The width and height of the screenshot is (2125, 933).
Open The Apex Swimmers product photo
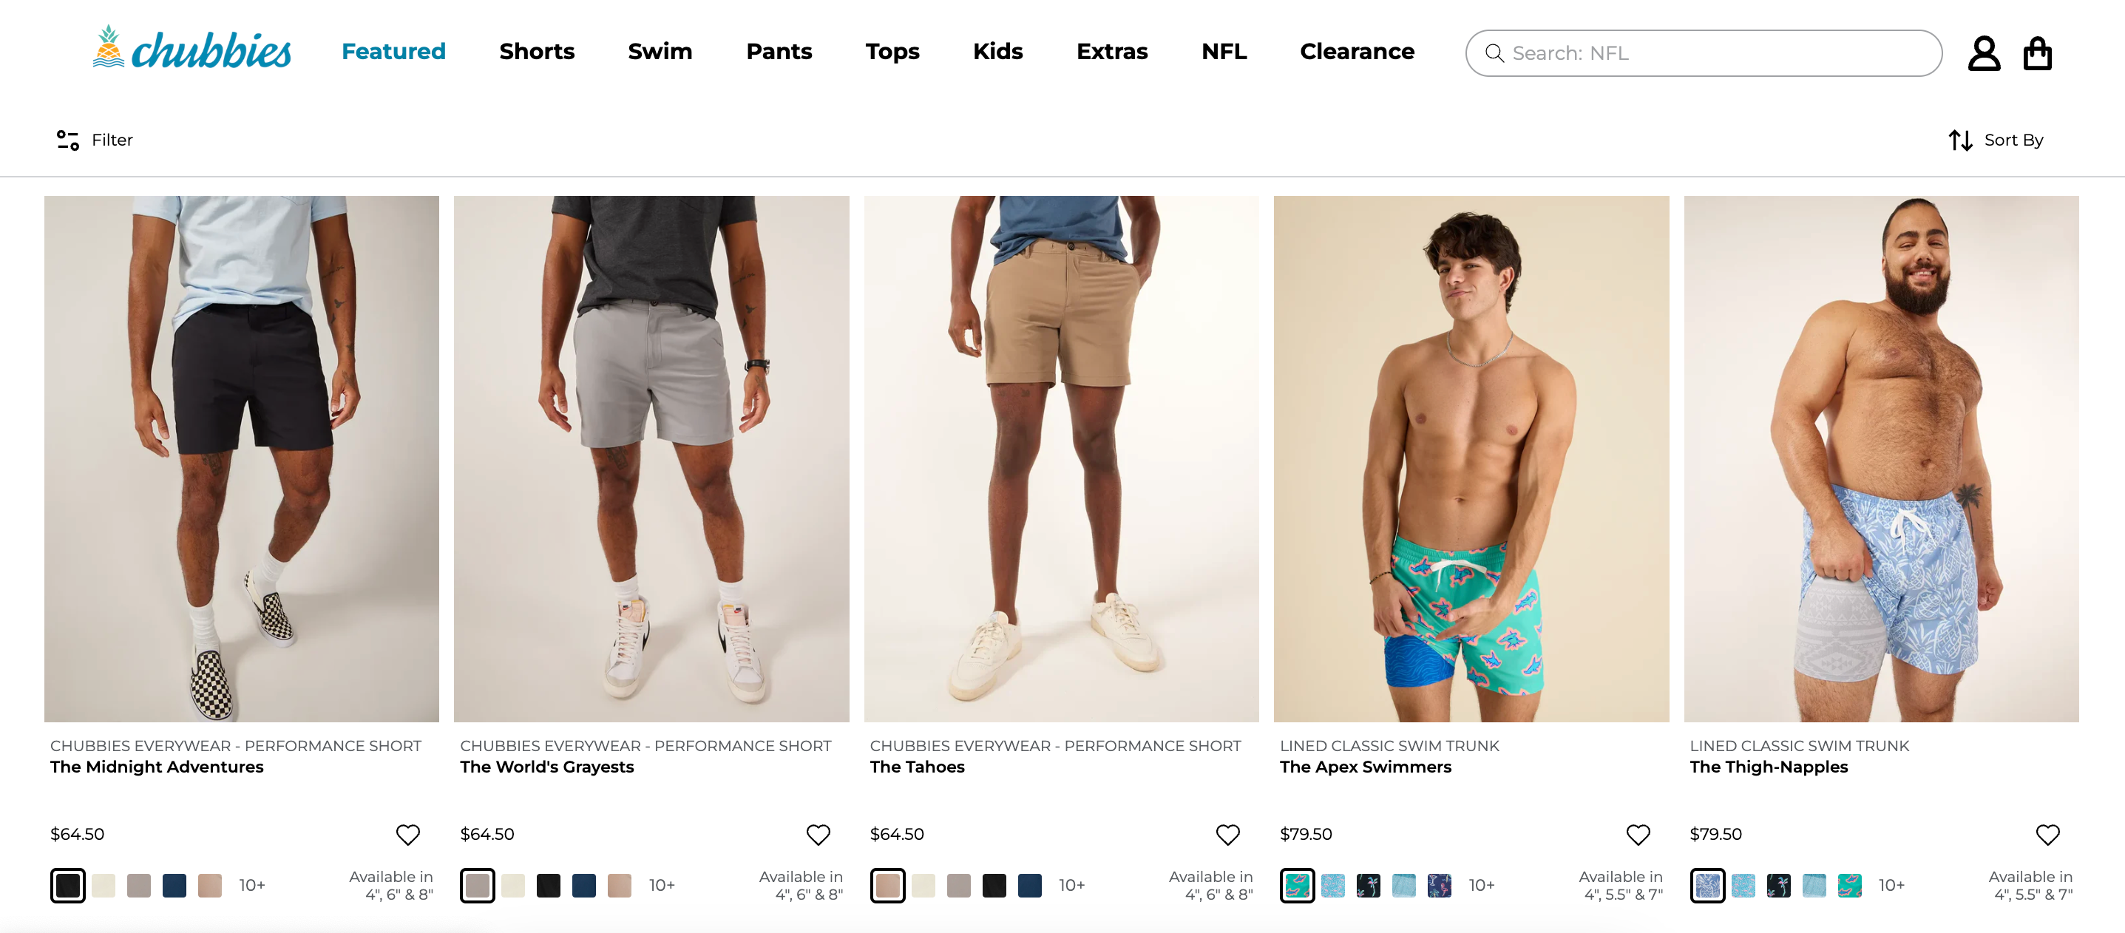point(1471,458)
